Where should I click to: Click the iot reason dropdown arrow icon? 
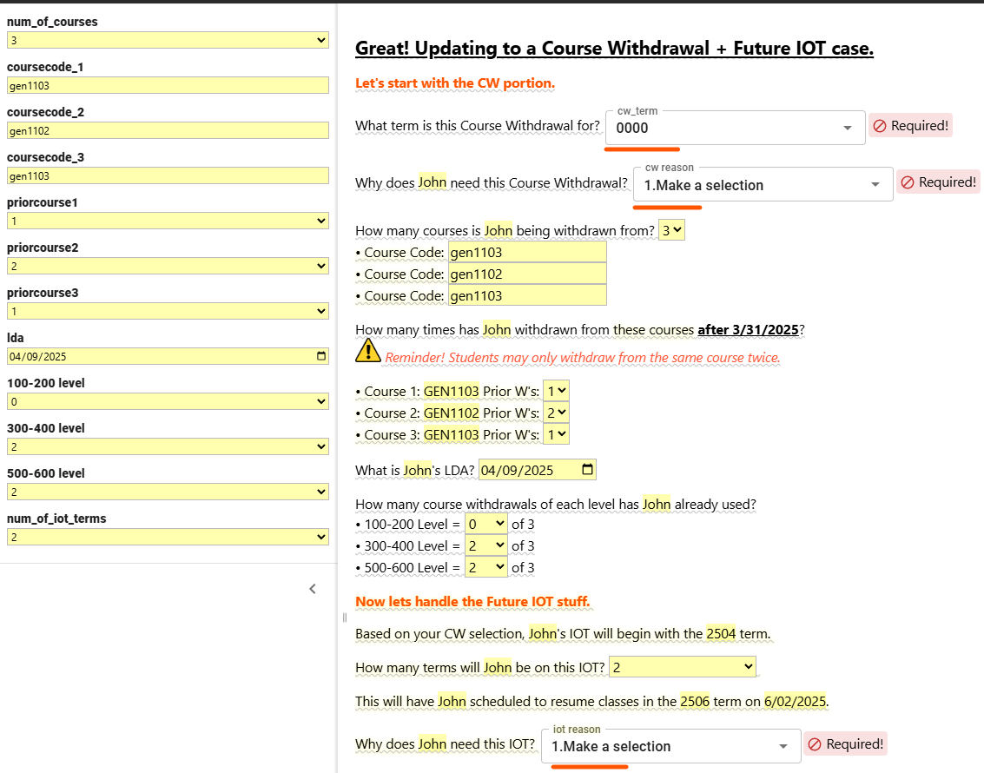783,746
